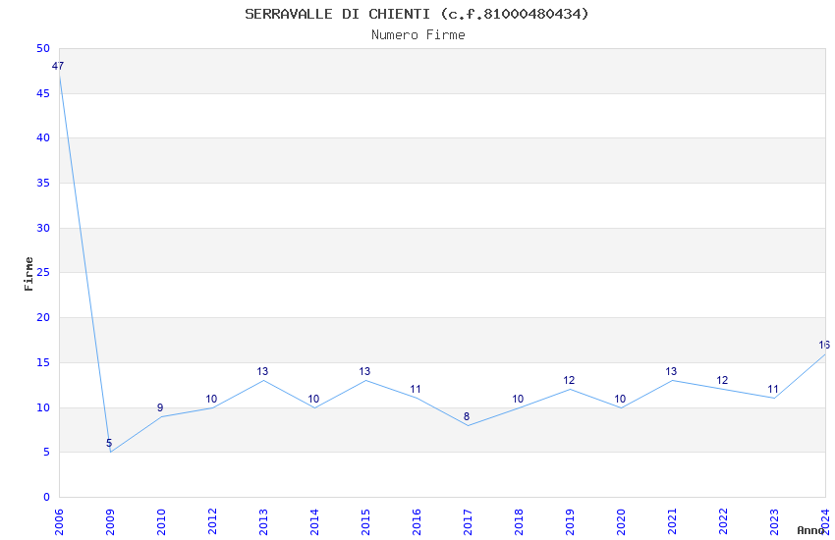Click the vertical axis title Firme
The height and width of the screenshot is (540, 835).
[x=28, y=274]
